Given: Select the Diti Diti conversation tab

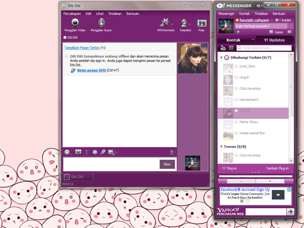Looking at the screenshot, I should (x=78, y=177).
